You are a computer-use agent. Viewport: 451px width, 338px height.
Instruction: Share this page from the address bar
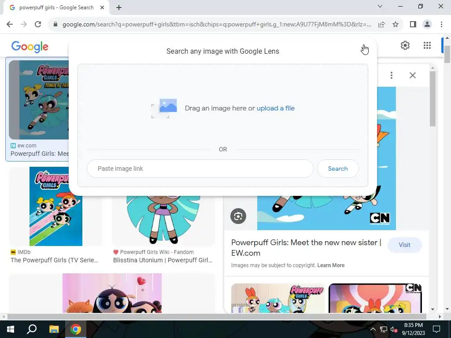click(x=381, y=25)
